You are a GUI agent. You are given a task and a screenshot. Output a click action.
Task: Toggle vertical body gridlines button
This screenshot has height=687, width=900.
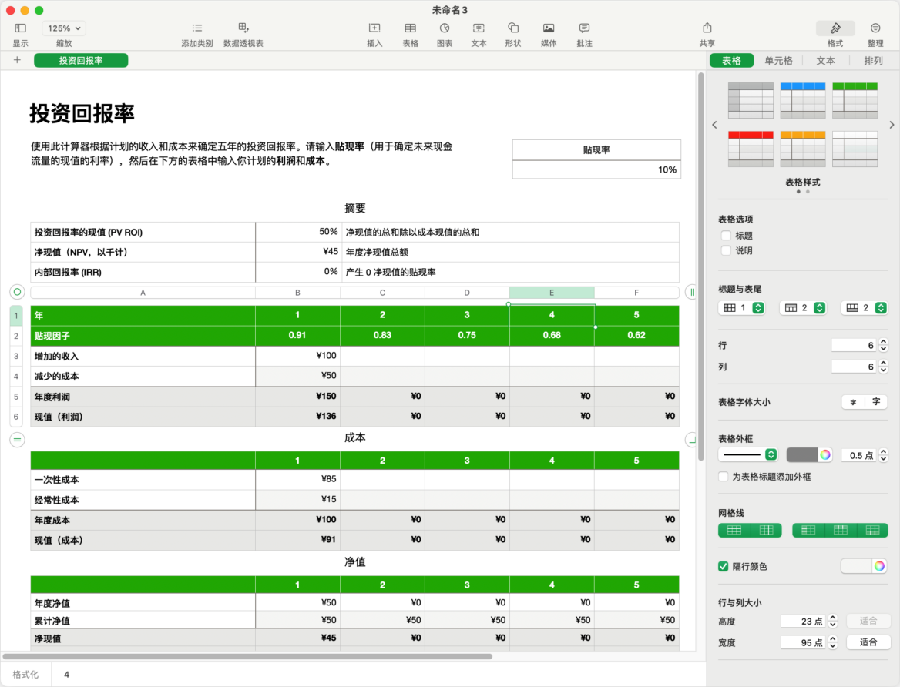(x=766, y=530)
